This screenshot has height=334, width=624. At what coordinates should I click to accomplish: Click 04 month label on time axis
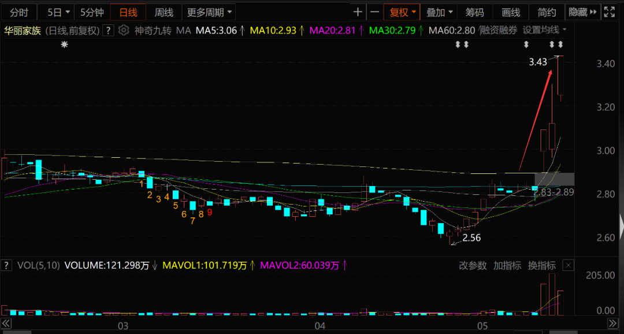point(320,326)
